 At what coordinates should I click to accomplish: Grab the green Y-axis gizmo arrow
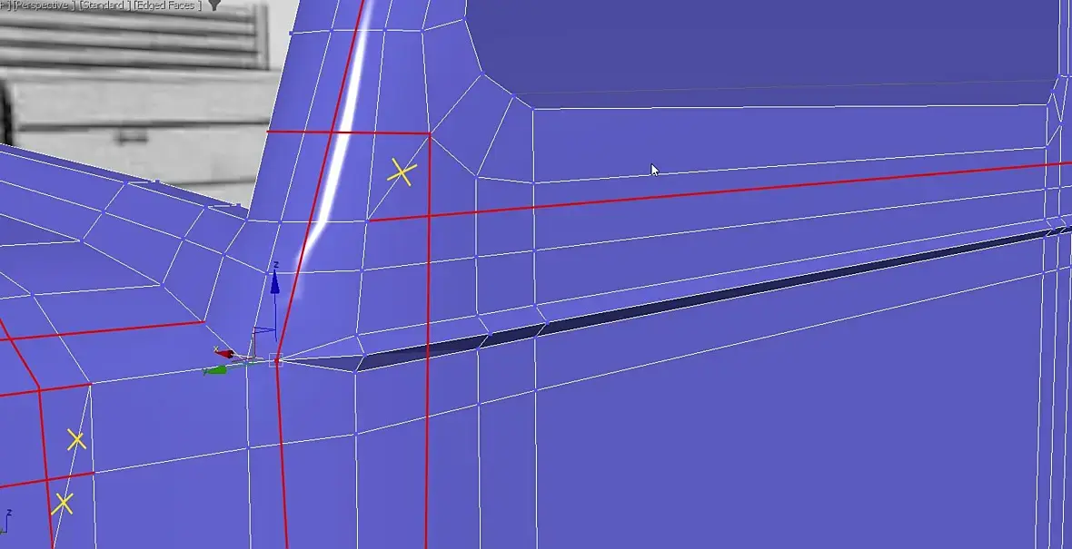pos(216,370)
